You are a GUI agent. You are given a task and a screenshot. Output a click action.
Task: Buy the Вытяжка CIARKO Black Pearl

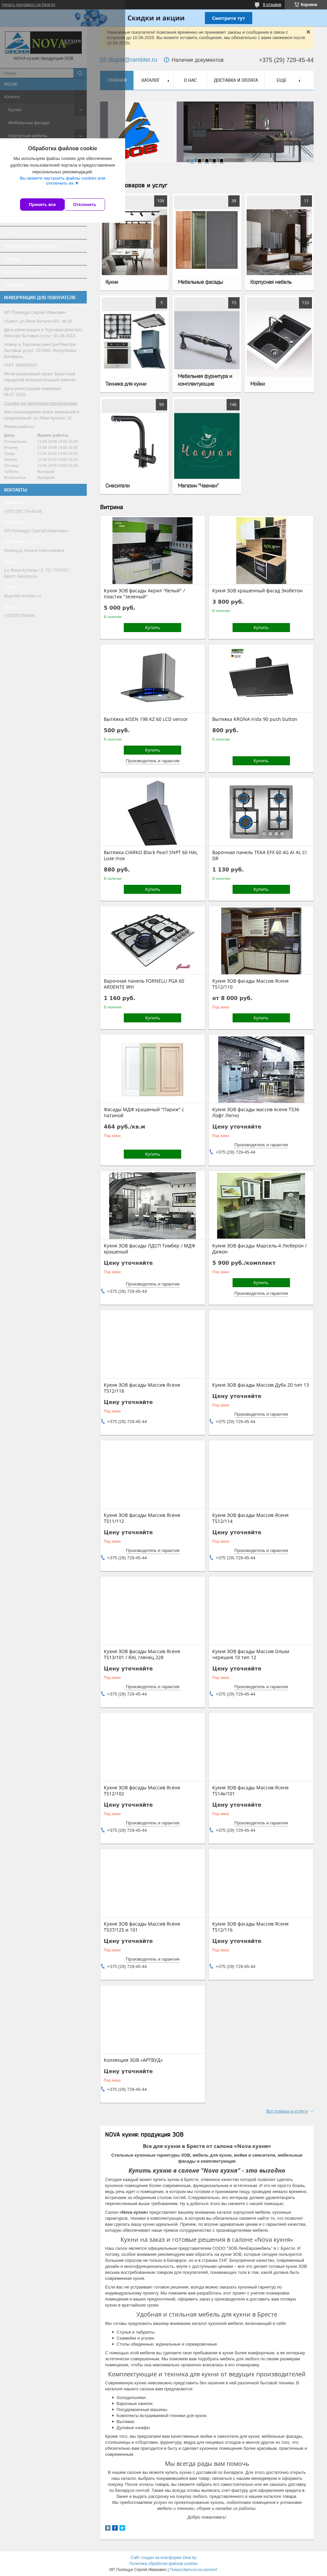coord(152,889)
